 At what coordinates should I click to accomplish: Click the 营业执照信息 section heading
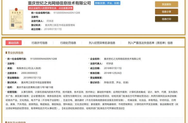coord(15,53)
